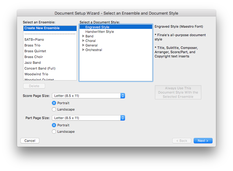
Task: Expand the Choral style category
Action: 83,41
